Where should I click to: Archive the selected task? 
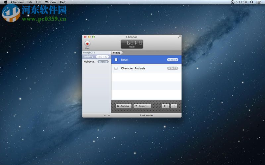click(x=124, y=106)
